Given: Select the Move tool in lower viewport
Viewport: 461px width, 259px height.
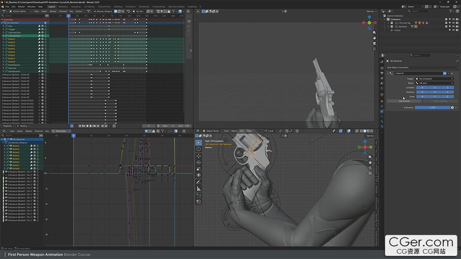Looking at the screenshot, I should (199, 156).
